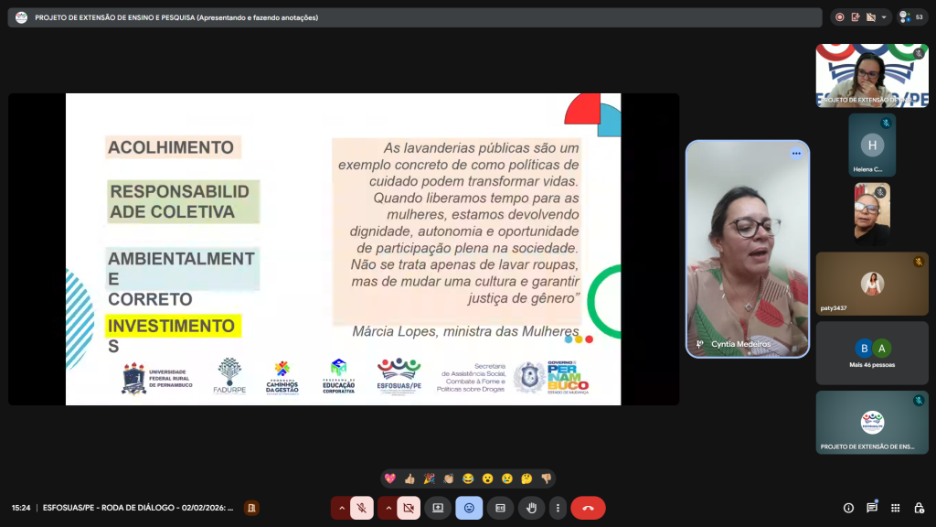This screenshot has height=527, width=936.
Task: Open host controls lock icon
Action: click(919, 508)
